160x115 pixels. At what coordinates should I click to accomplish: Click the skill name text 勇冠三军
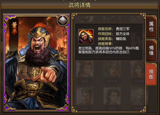click(122, 29)
